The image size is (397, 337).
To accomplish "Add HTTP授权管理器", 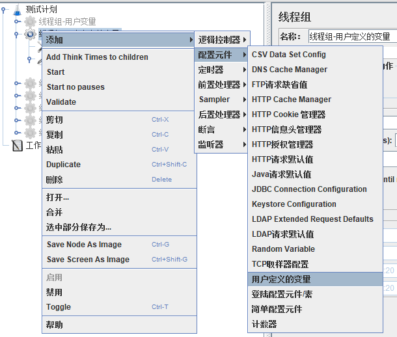I will click(x=315, y=144).
